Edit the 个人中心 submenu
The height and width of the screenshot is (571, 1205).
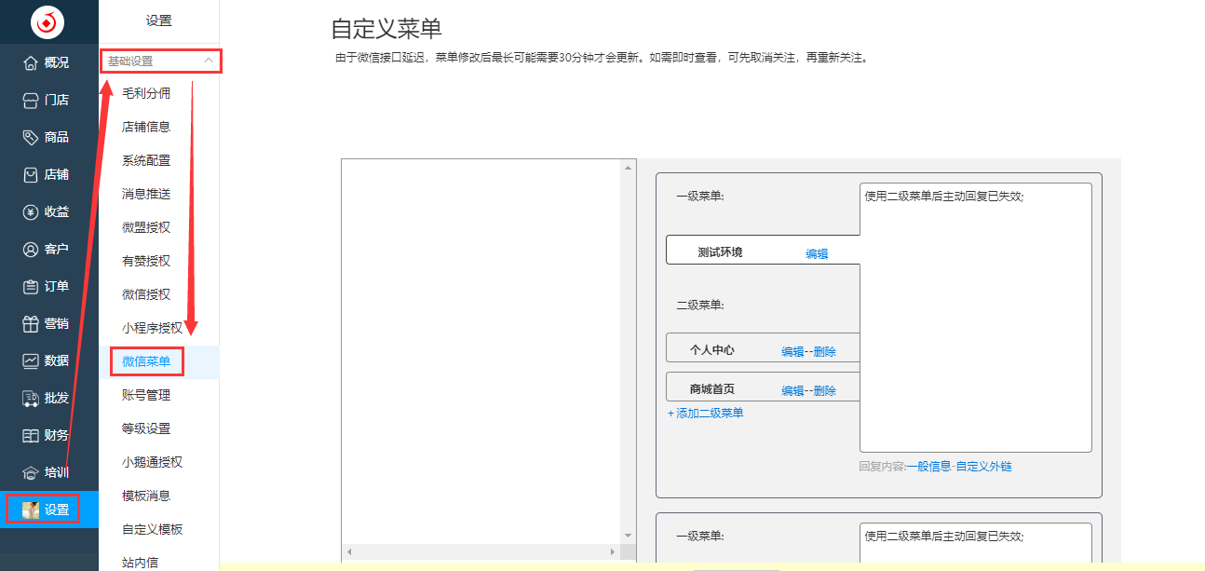(x=792, y=351)
